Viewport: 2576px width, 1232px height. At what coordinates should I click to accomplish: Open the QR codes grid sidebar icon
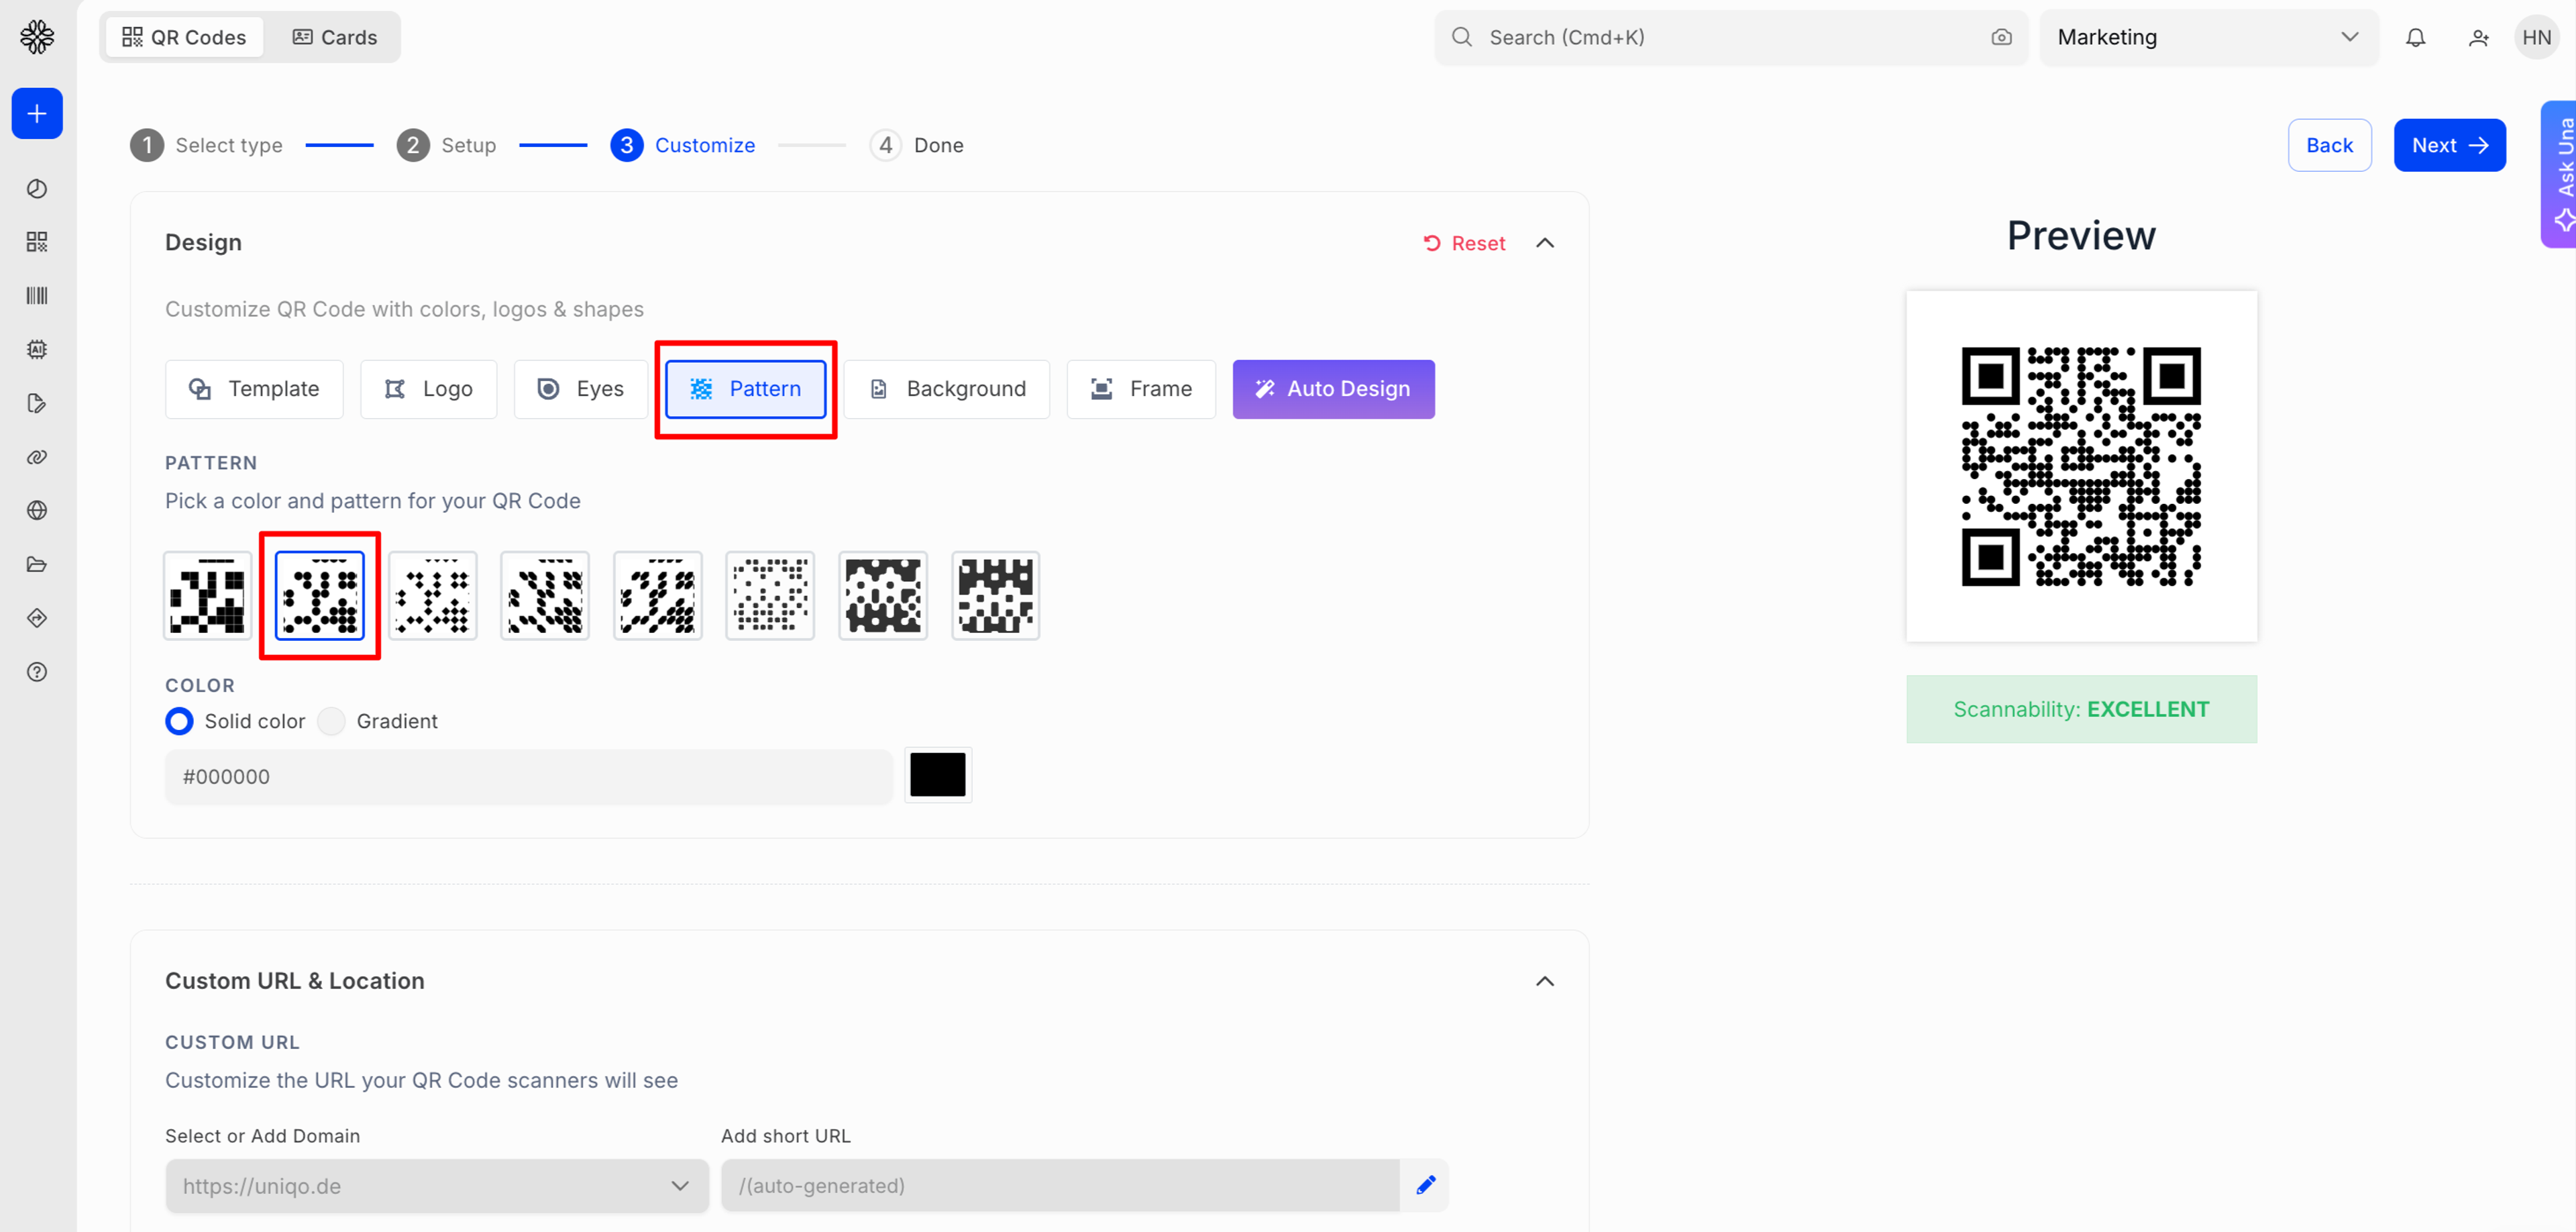click(x=37, y=242)
